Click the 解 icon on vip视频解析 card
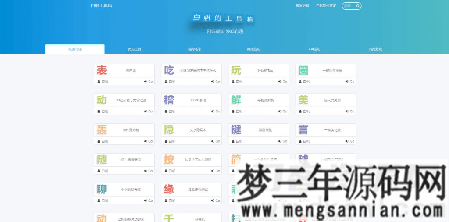 (236, 100)
